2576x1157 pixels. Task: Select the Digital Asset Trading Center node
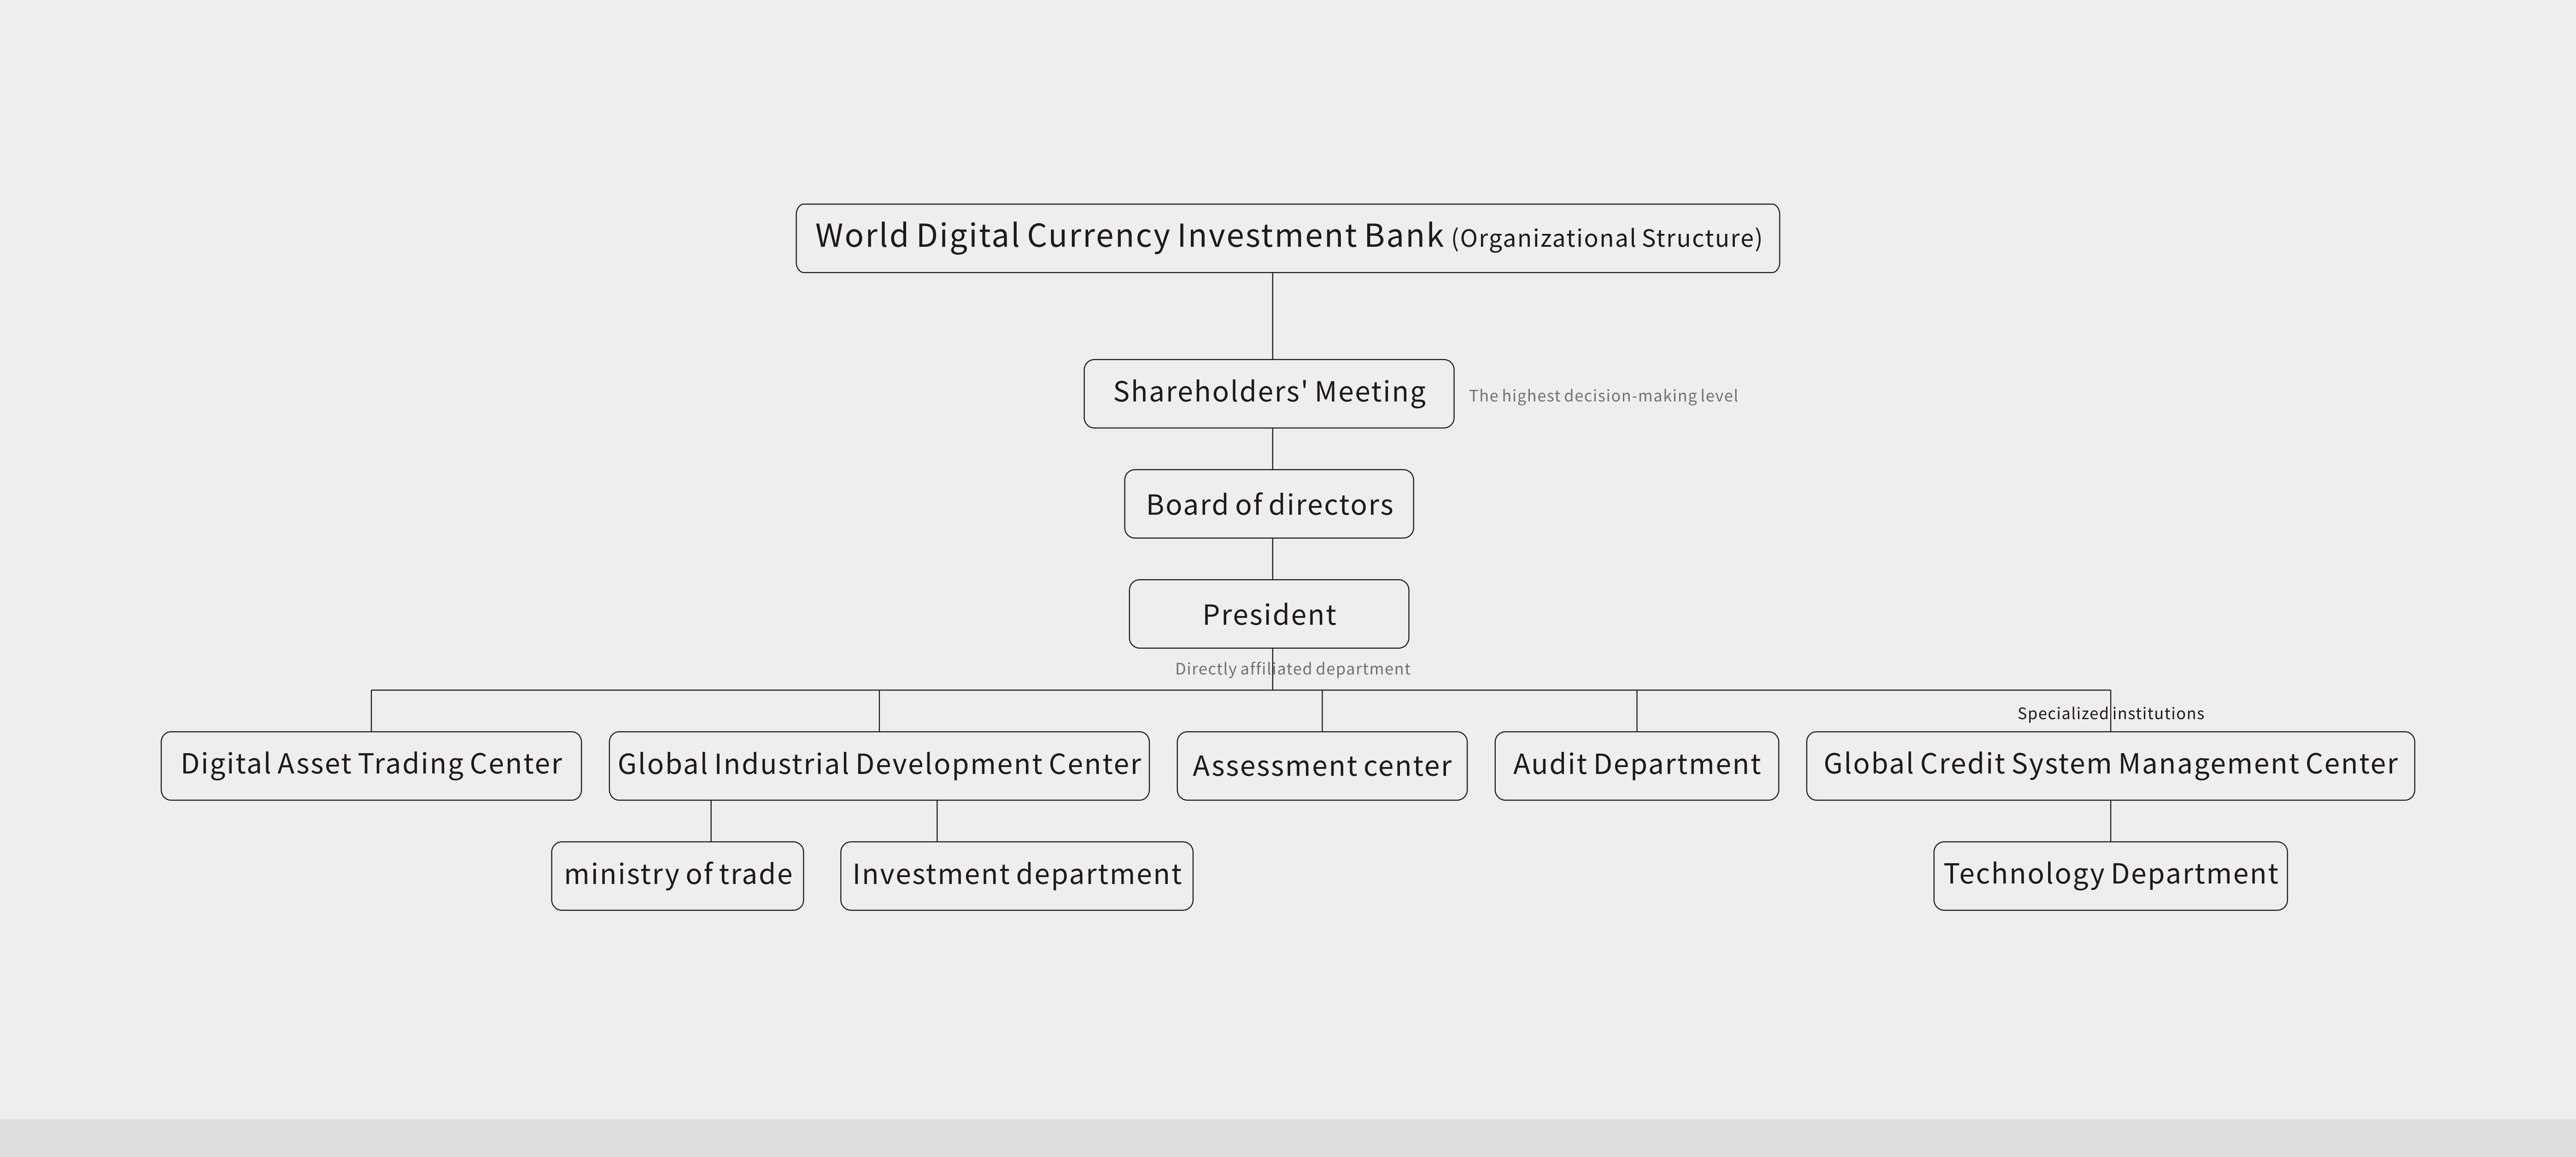(371, 765)
